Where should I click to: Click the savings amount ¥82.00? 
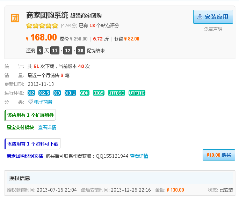[132, 39]
